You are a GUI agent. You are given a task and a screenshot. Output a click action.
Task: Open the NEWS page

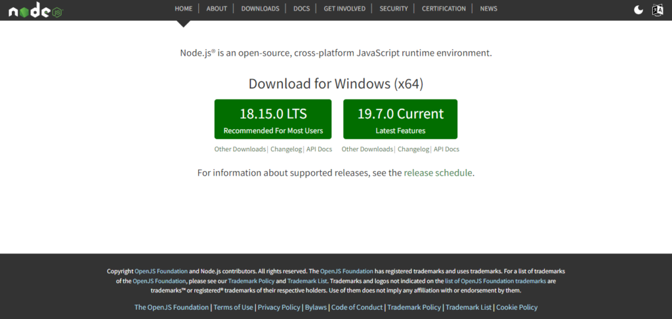[488, 9]
